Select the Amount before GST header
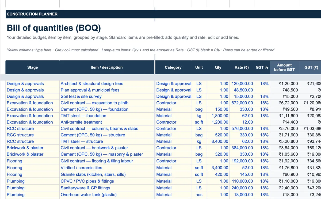The image size is (321, 199). (284, 67)
